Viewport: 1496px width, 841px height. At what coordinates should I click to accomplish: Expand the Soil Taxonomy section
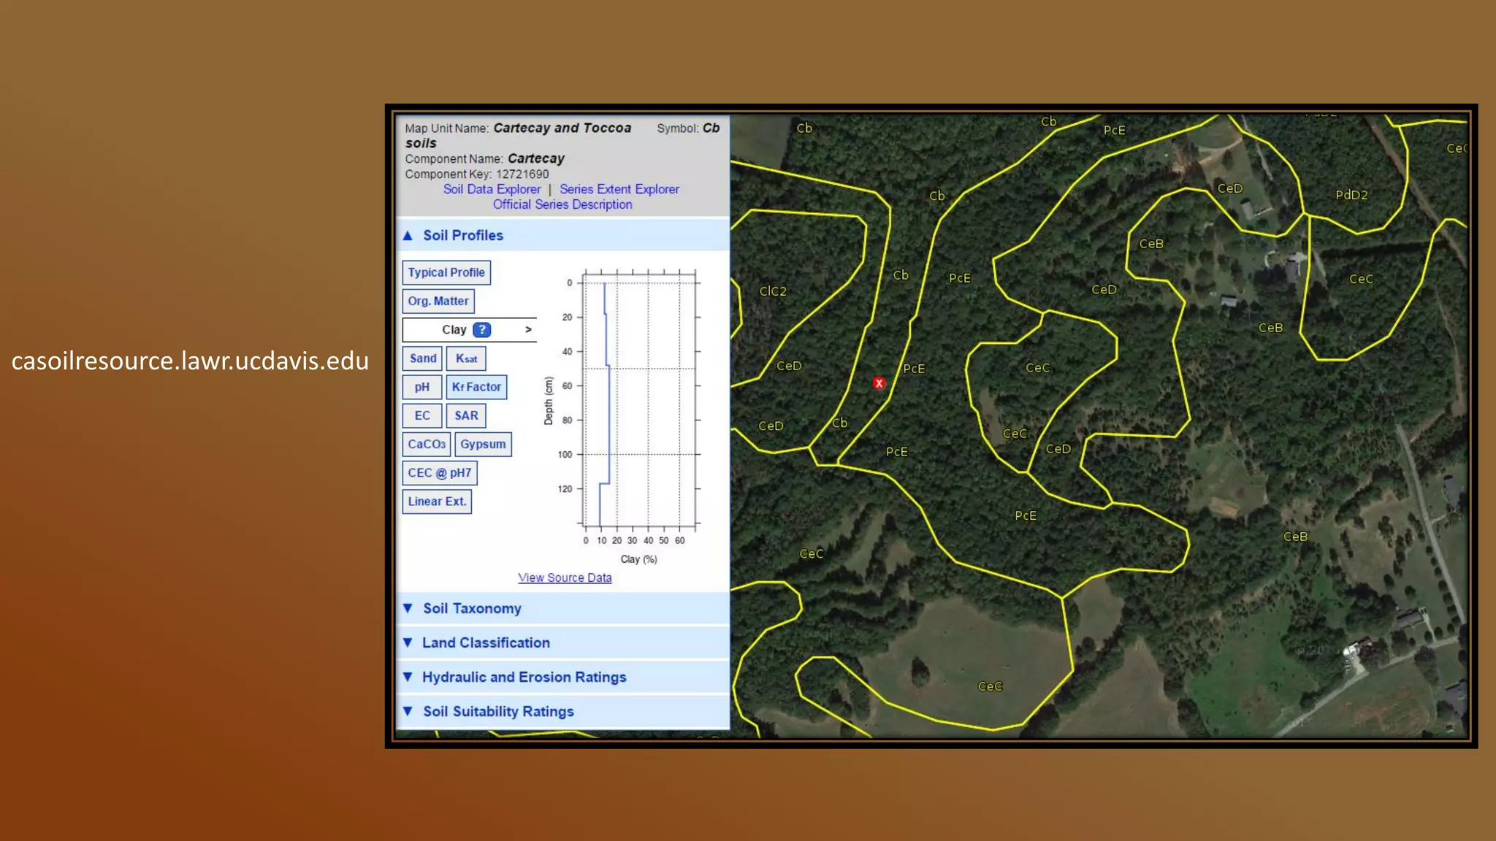[x=472, y=608]
